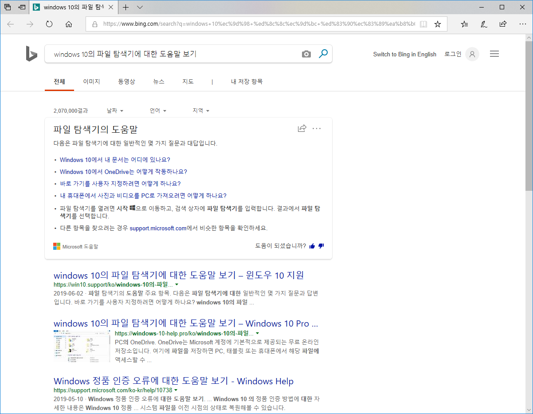Open result ending with 윈도우 10 지원
The image size is (533, 414).
pos(179,275)
